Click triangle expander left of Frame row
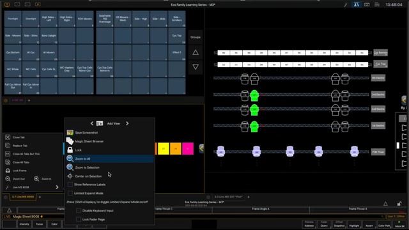This screenshot has width=409, height=230. [x=10, y=210]
